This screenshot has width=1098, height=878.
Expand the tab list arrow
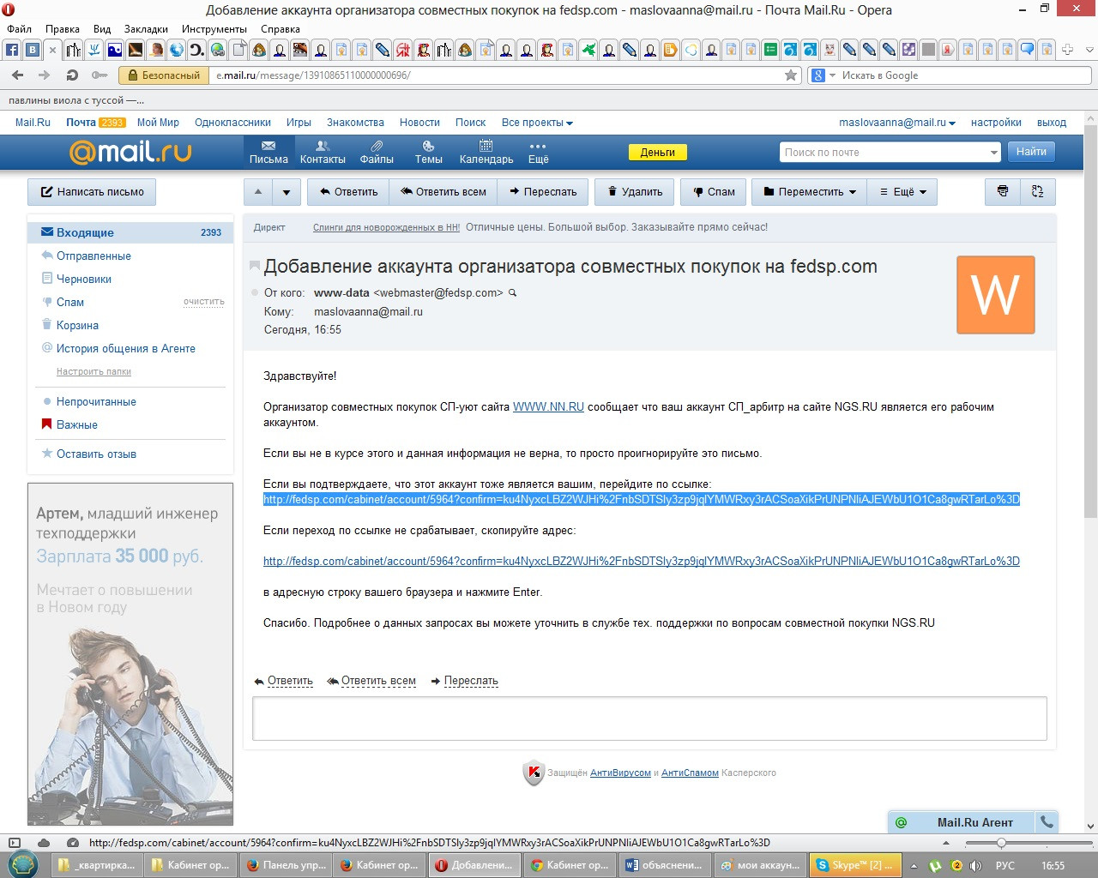[x=1089, y=50]
